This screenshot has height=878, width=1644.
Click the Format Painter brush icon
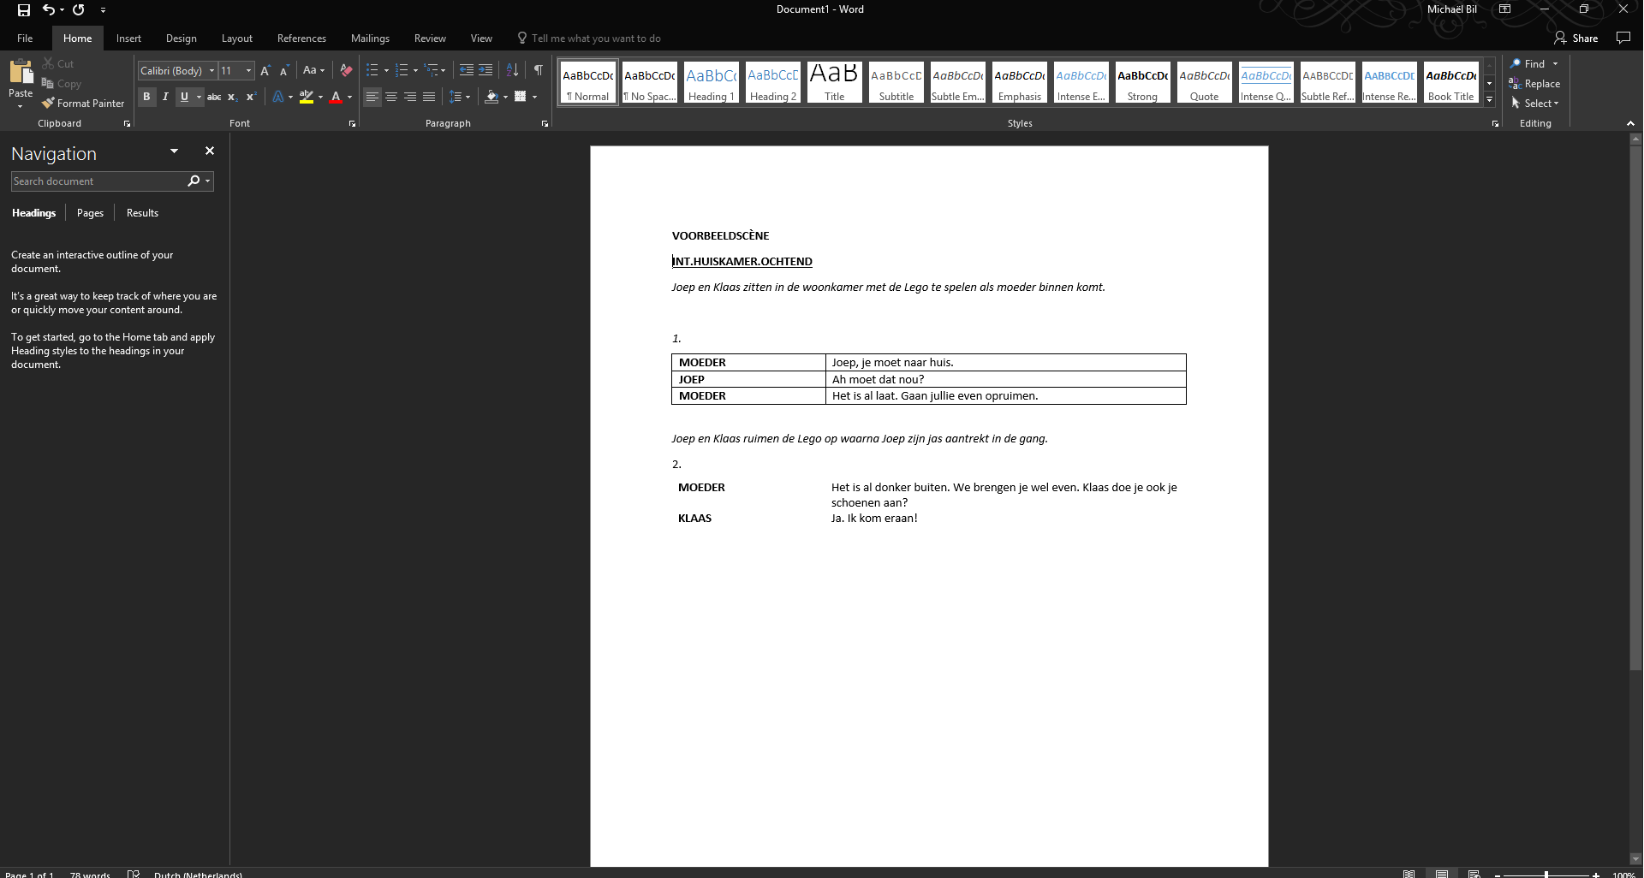[x=49, y=104]
